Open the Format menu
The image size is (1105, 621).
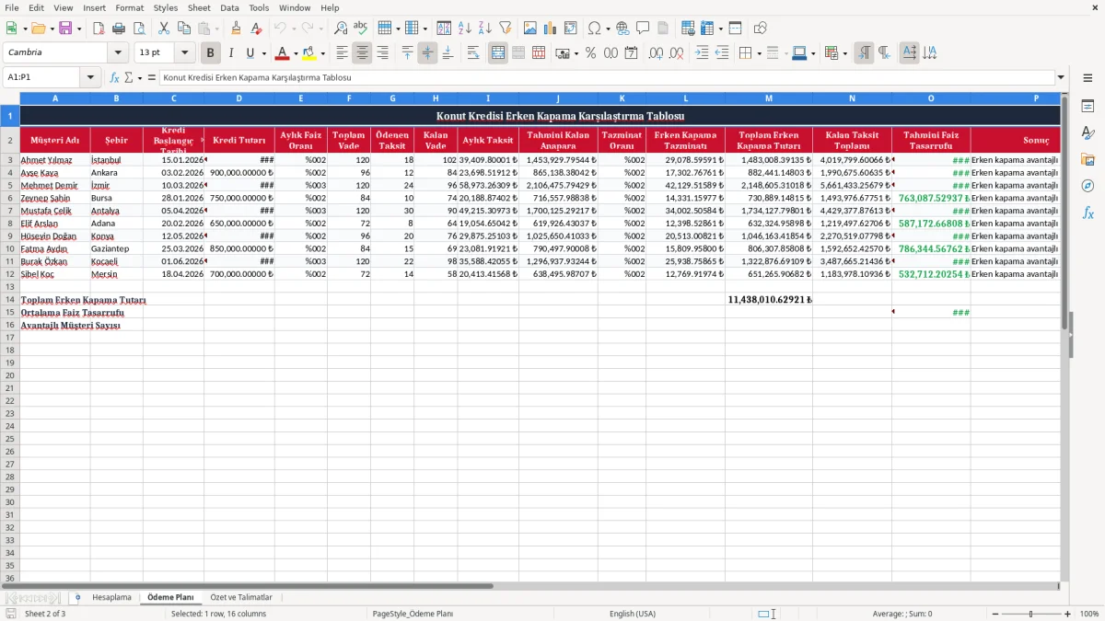130,7
